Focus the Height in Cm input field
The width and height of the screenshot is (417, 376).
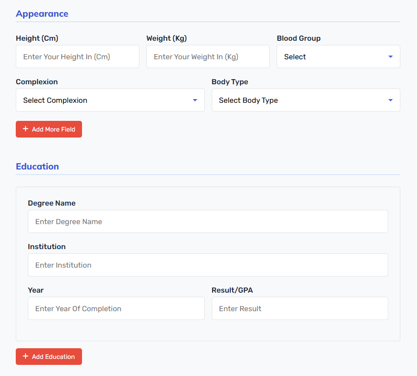tap(78, 56)
